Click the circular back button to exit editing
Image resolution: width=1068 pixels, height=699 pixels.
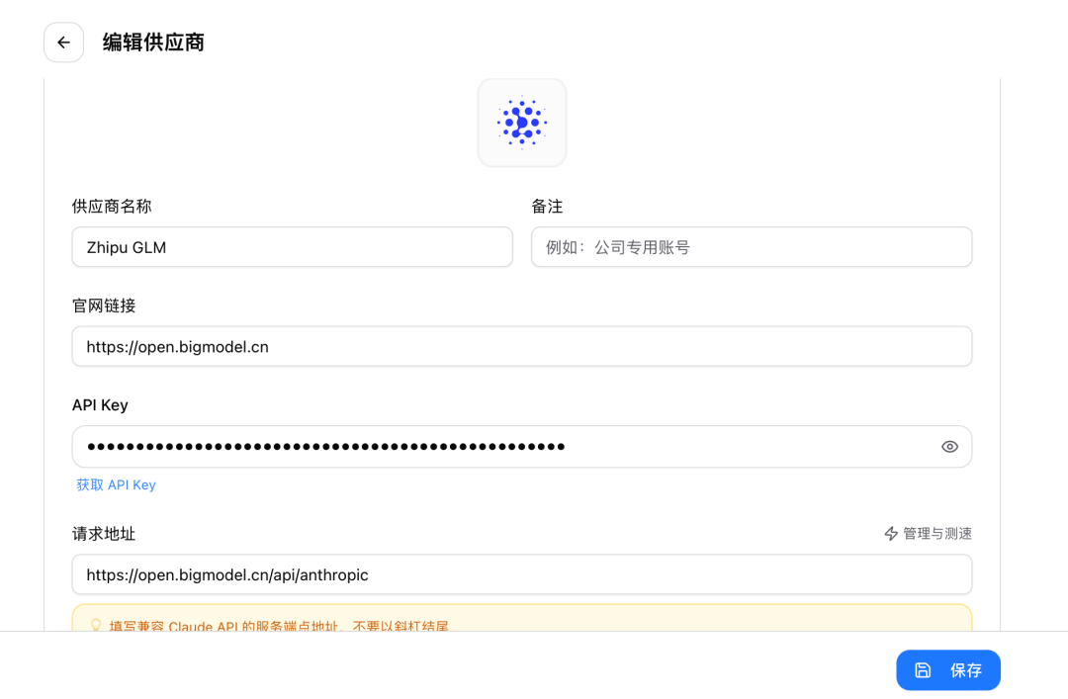(x=63, y=43)
